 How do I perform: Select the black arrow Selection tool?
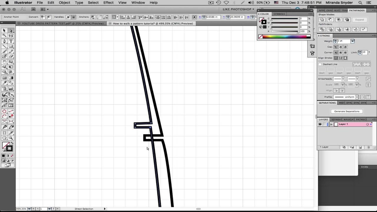point(4,31)
